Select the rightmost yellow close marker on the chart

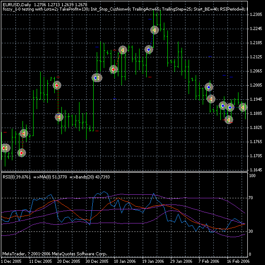(243, 107)
